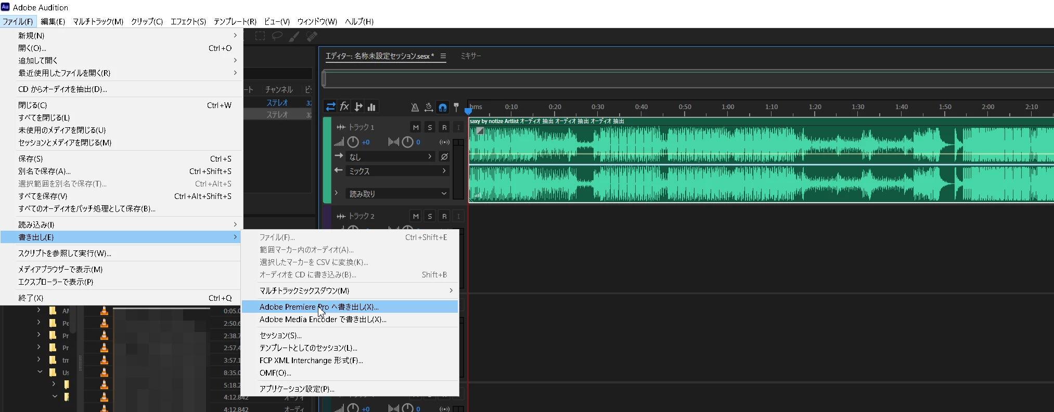Solo Track 2

point(430,216)
